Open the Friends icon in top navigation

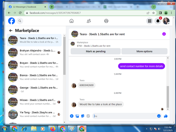point(89,21)
